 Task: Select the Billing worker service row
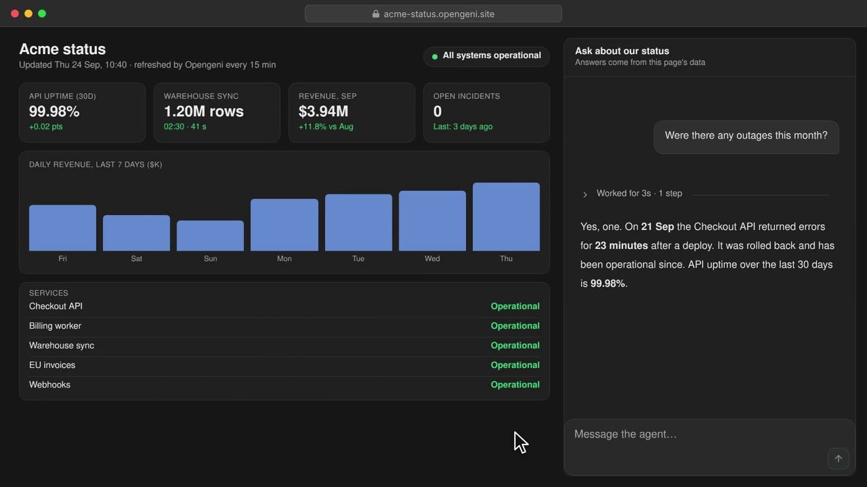click(284, 326)
